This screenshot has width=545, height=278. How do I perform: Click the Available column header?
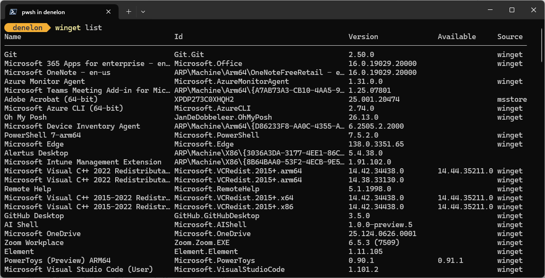pos(456,37)
